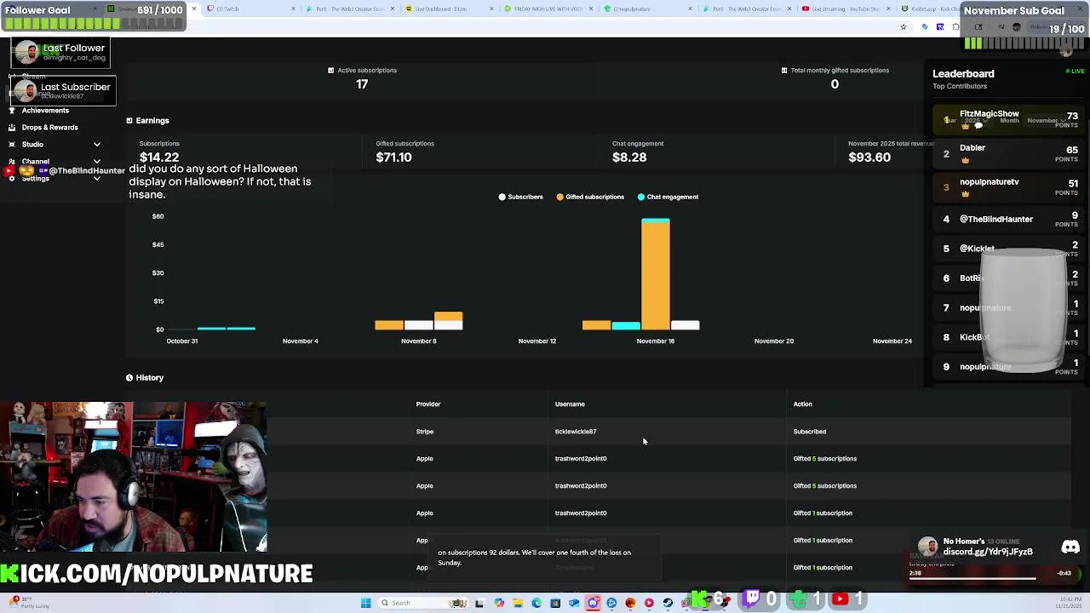
Task: Click the Action column header
Action: click(803, 404)
